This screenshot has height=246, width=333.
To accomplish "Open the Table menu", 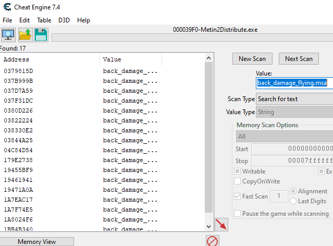I will (44, 20).
